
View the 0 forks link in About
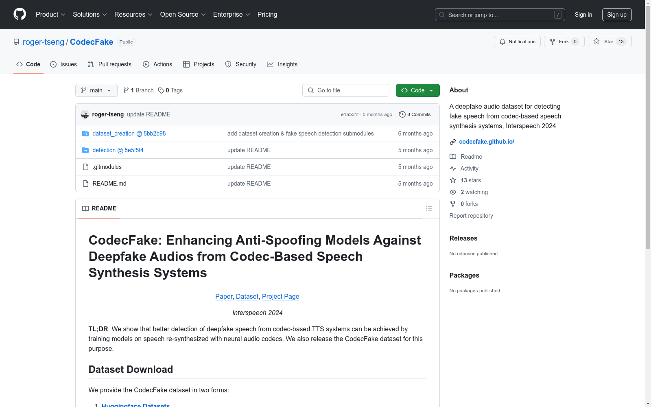[464, 204]
